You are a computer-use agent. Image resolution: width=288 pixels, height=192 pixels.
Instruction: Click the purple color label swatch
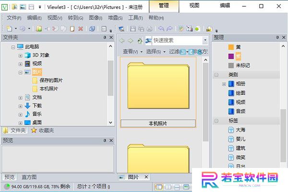231,56
